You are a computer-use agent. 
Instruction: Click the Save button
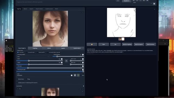[x=104, y=44]
